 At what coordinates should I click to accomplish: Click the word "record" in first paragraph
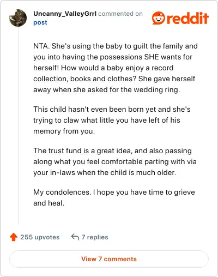(162, 68)
